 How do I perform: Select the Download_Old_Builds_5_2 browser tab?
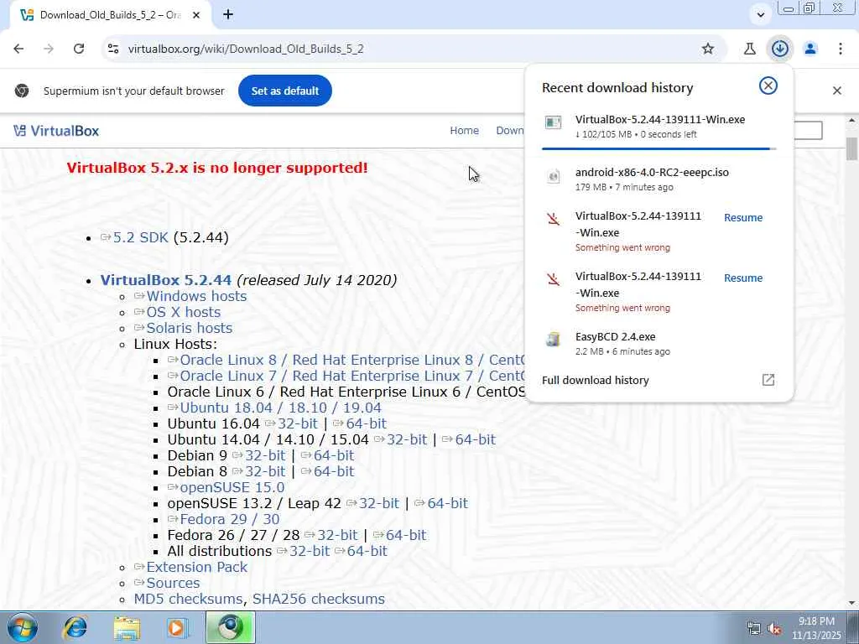[110, 15]
